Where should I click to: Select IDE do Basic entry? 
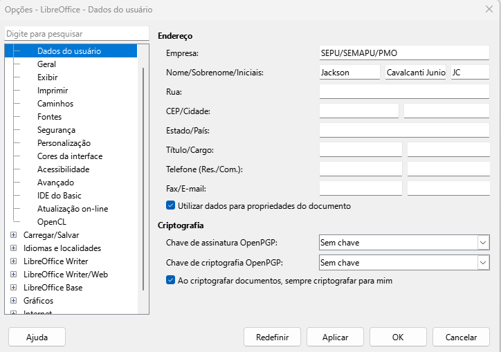coord(59,196)
